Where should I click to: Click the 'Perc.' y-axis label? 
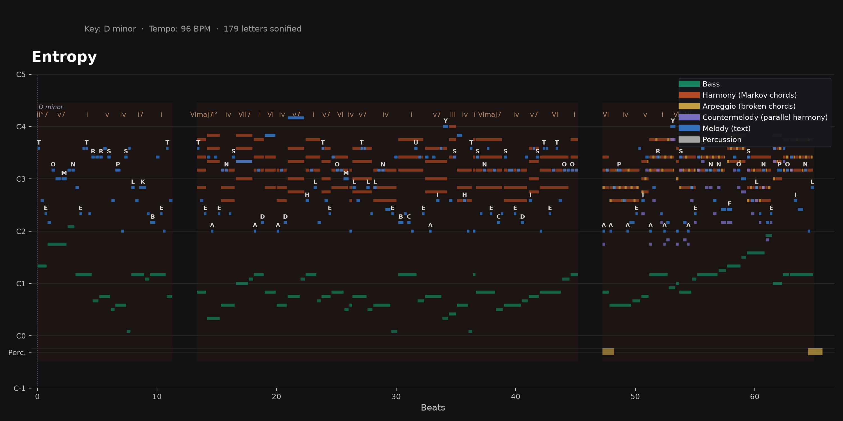coord(17,353)
